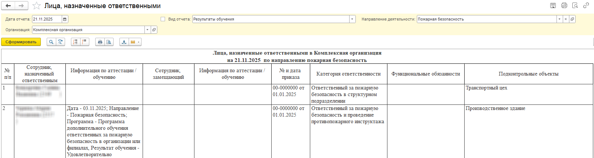Screen dimensions: 594x158
Task: Click the magnifier search icon in toolbar
Action: click(51, 42)
